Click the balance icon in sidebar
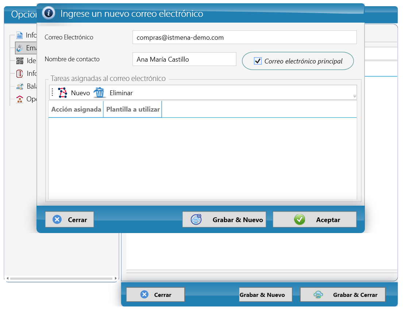Viewport: 405px width, 310px height. 20,86
